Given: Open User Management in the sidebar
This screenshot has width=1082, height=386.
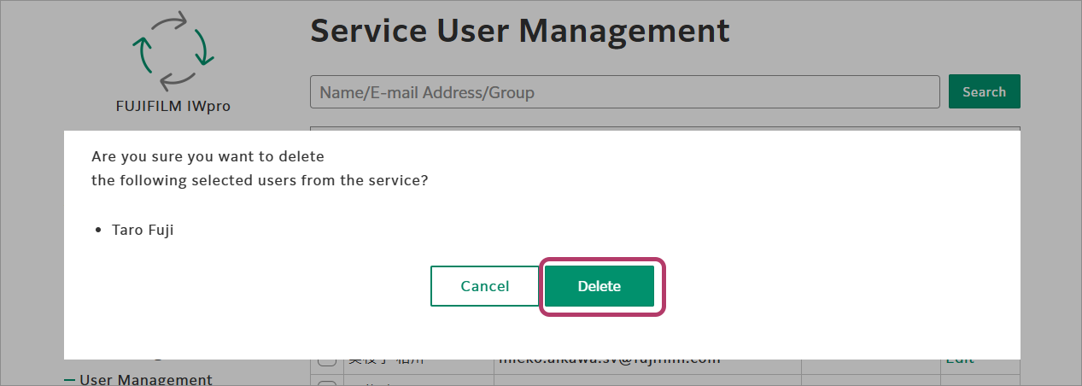Looking at the screenshot, I should point(145,380).
